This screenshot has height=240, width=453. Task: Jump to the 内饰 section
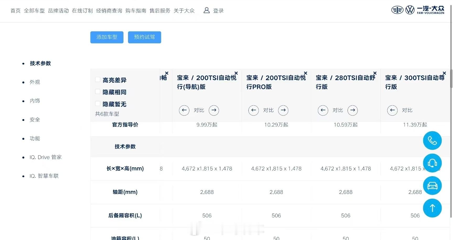click(x=35, y=101)
